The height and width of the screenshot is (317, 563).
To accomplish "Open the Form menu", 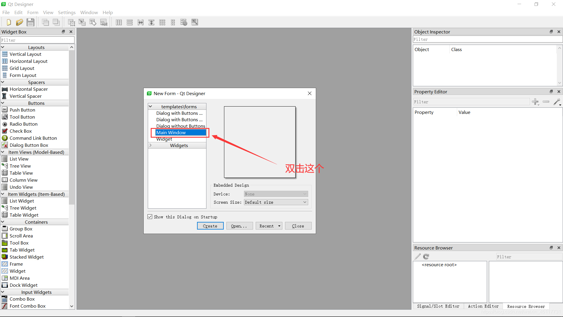I will (33, 12).
